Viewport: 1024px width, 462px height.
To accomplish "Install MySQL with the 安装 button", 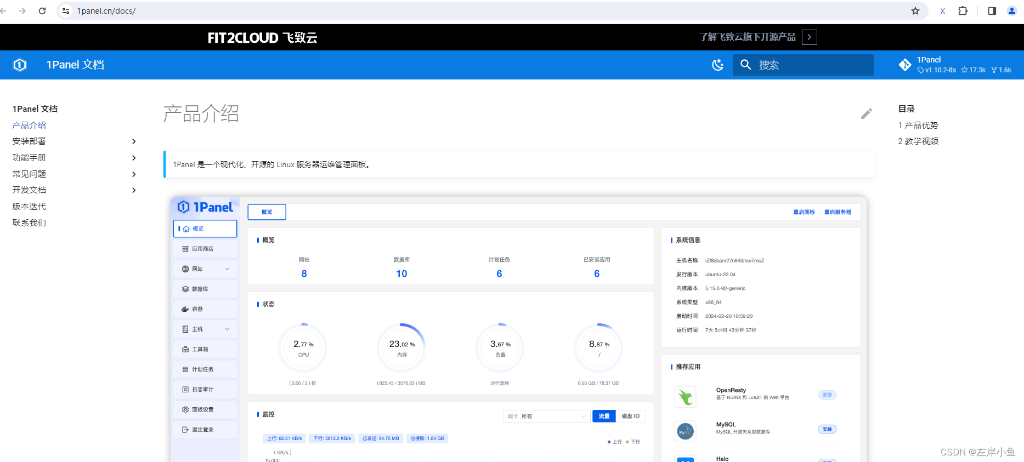I will coord(827,430).
